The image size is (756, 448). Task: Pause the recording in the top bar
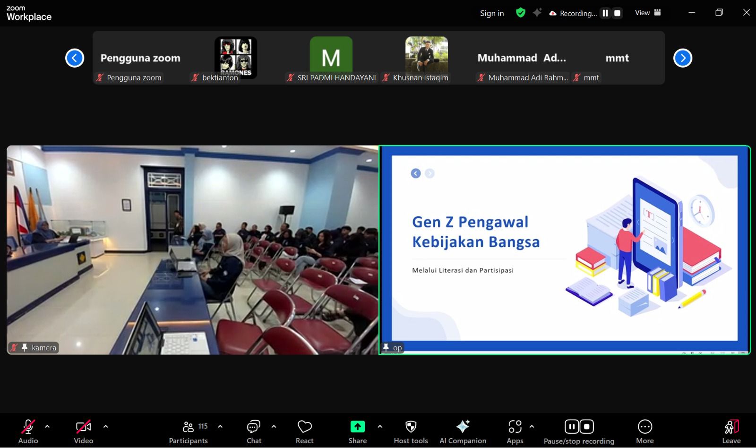pos(605,13)
